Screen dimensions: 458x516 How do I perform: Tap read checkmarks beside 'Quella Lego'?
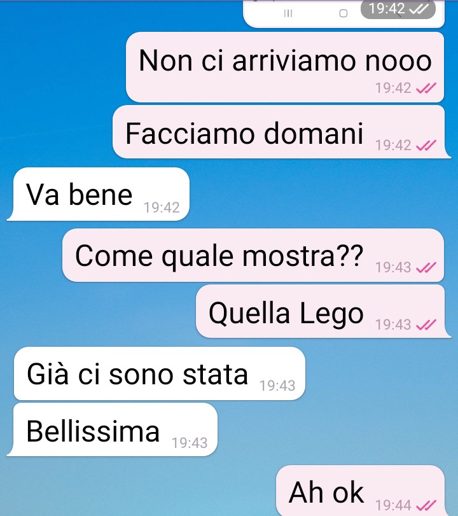click(x=426, y=324)
